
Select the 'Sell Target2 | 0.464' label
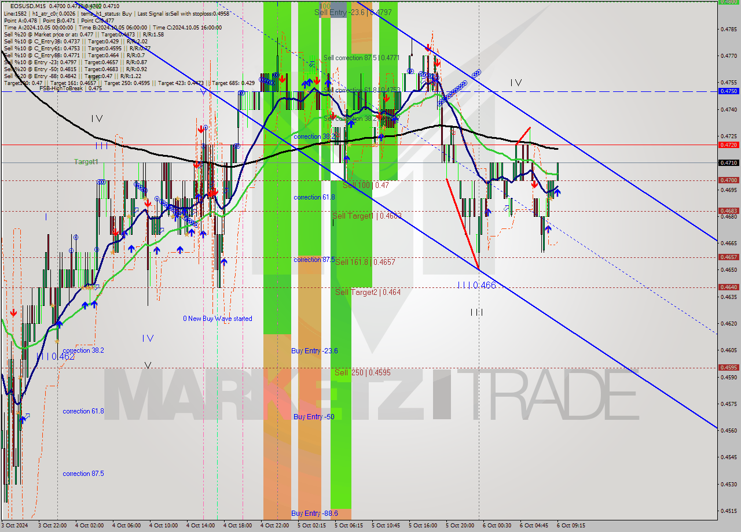pyautogui.click(x=368, y=292)
